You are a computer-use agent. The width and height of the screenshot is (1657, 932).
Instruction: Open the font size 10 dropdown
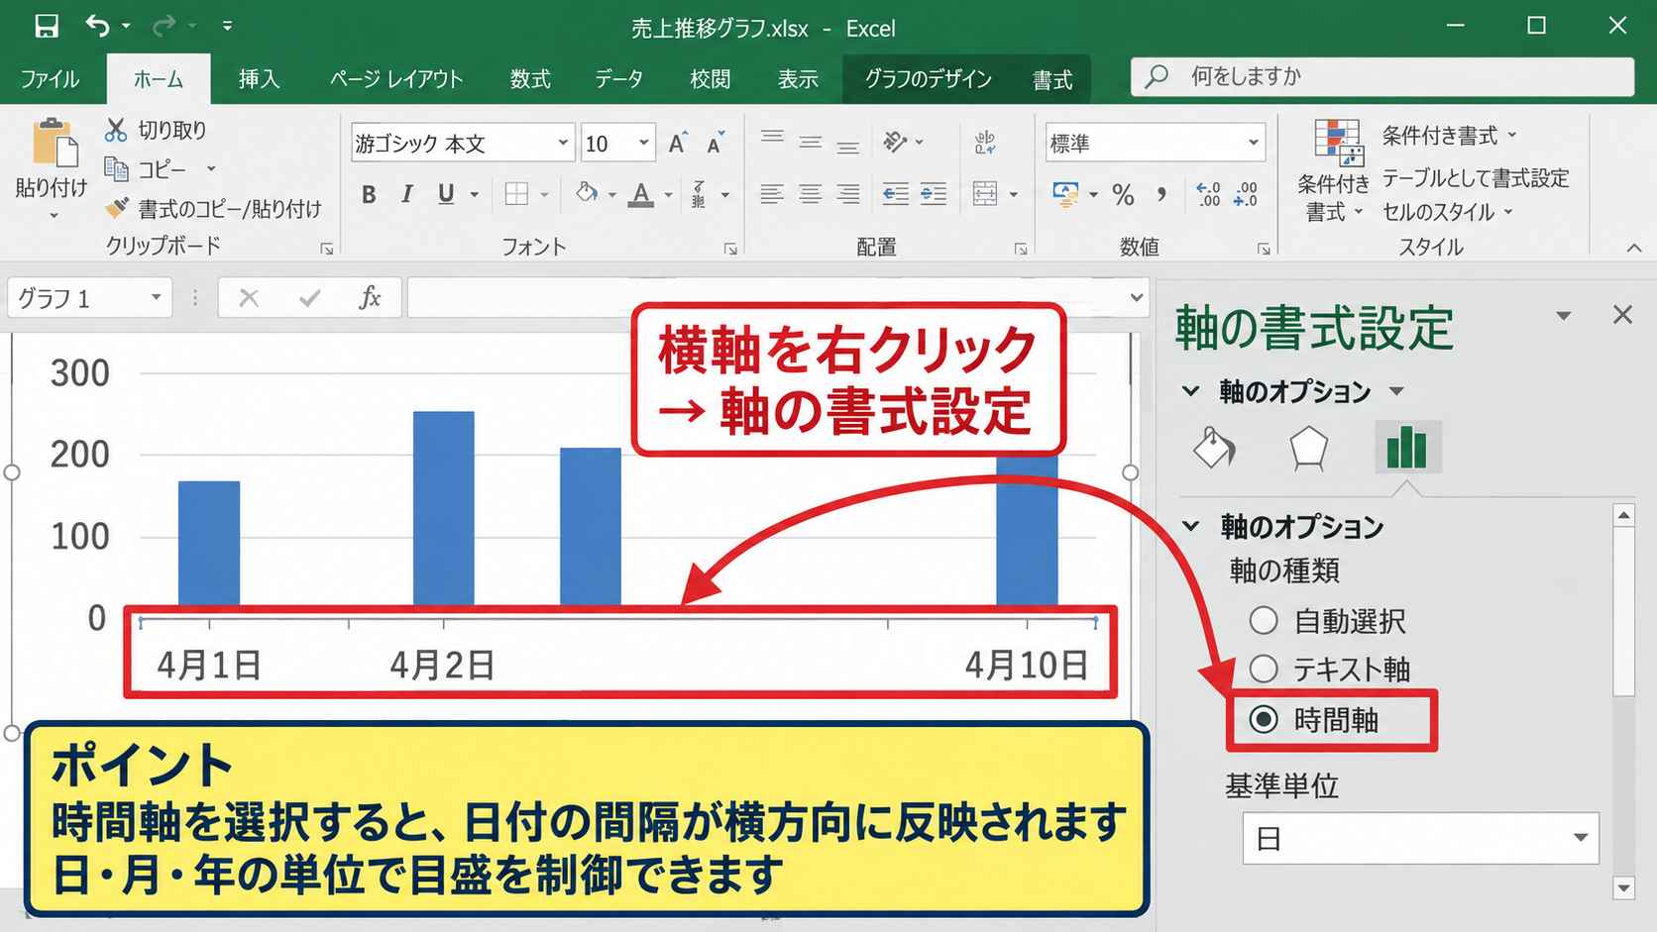click(x=644, y=143)
